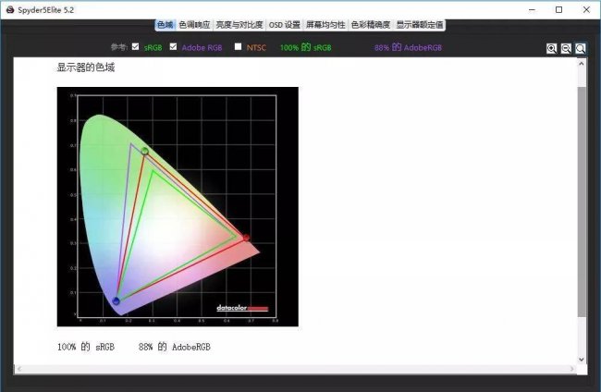The image size is (601, 392).
Task: Minimize the Spyder5Elite window
Action: [x=532, y=9]
